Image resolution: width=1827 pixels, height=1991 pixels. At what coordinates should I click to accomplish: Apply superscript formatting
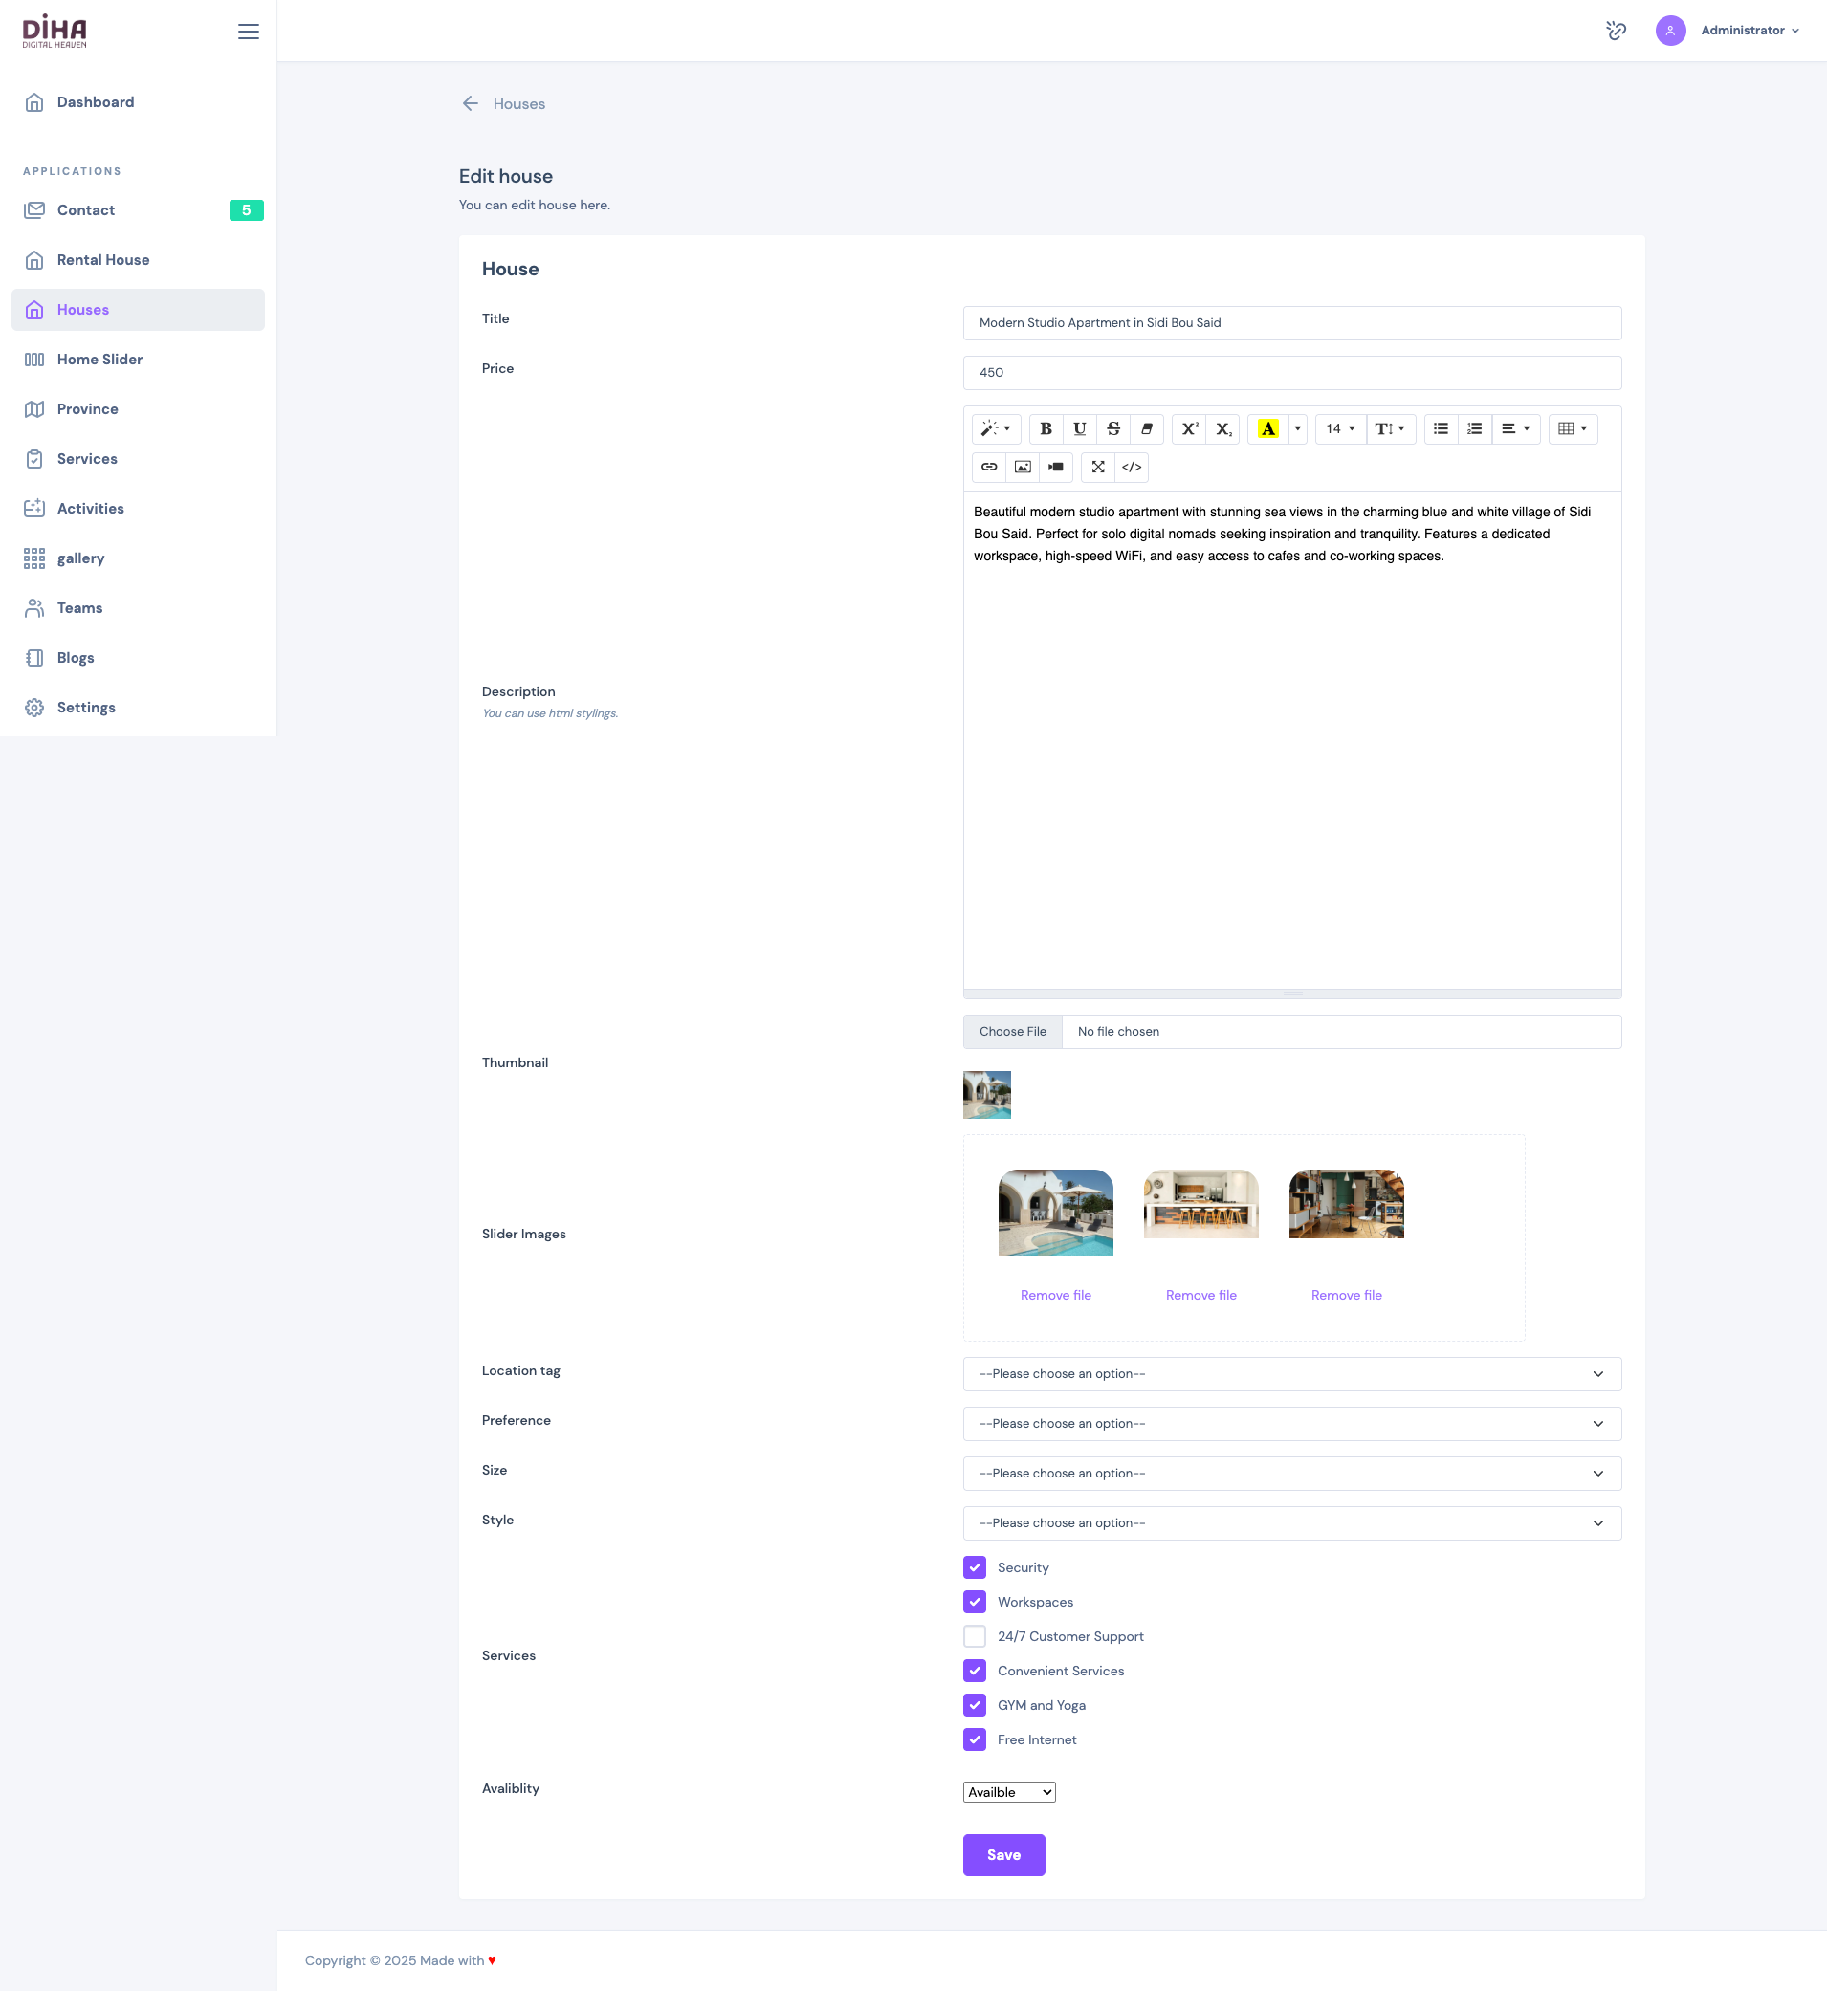[x=1189, y=429]
